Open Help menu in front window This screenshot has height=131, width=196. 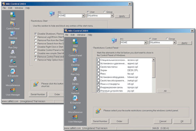click(x=90, y=35)
